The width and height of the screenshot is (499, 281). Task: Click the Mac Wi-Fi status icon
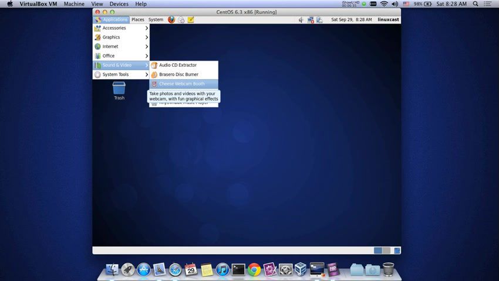click(x=384, y=4)
